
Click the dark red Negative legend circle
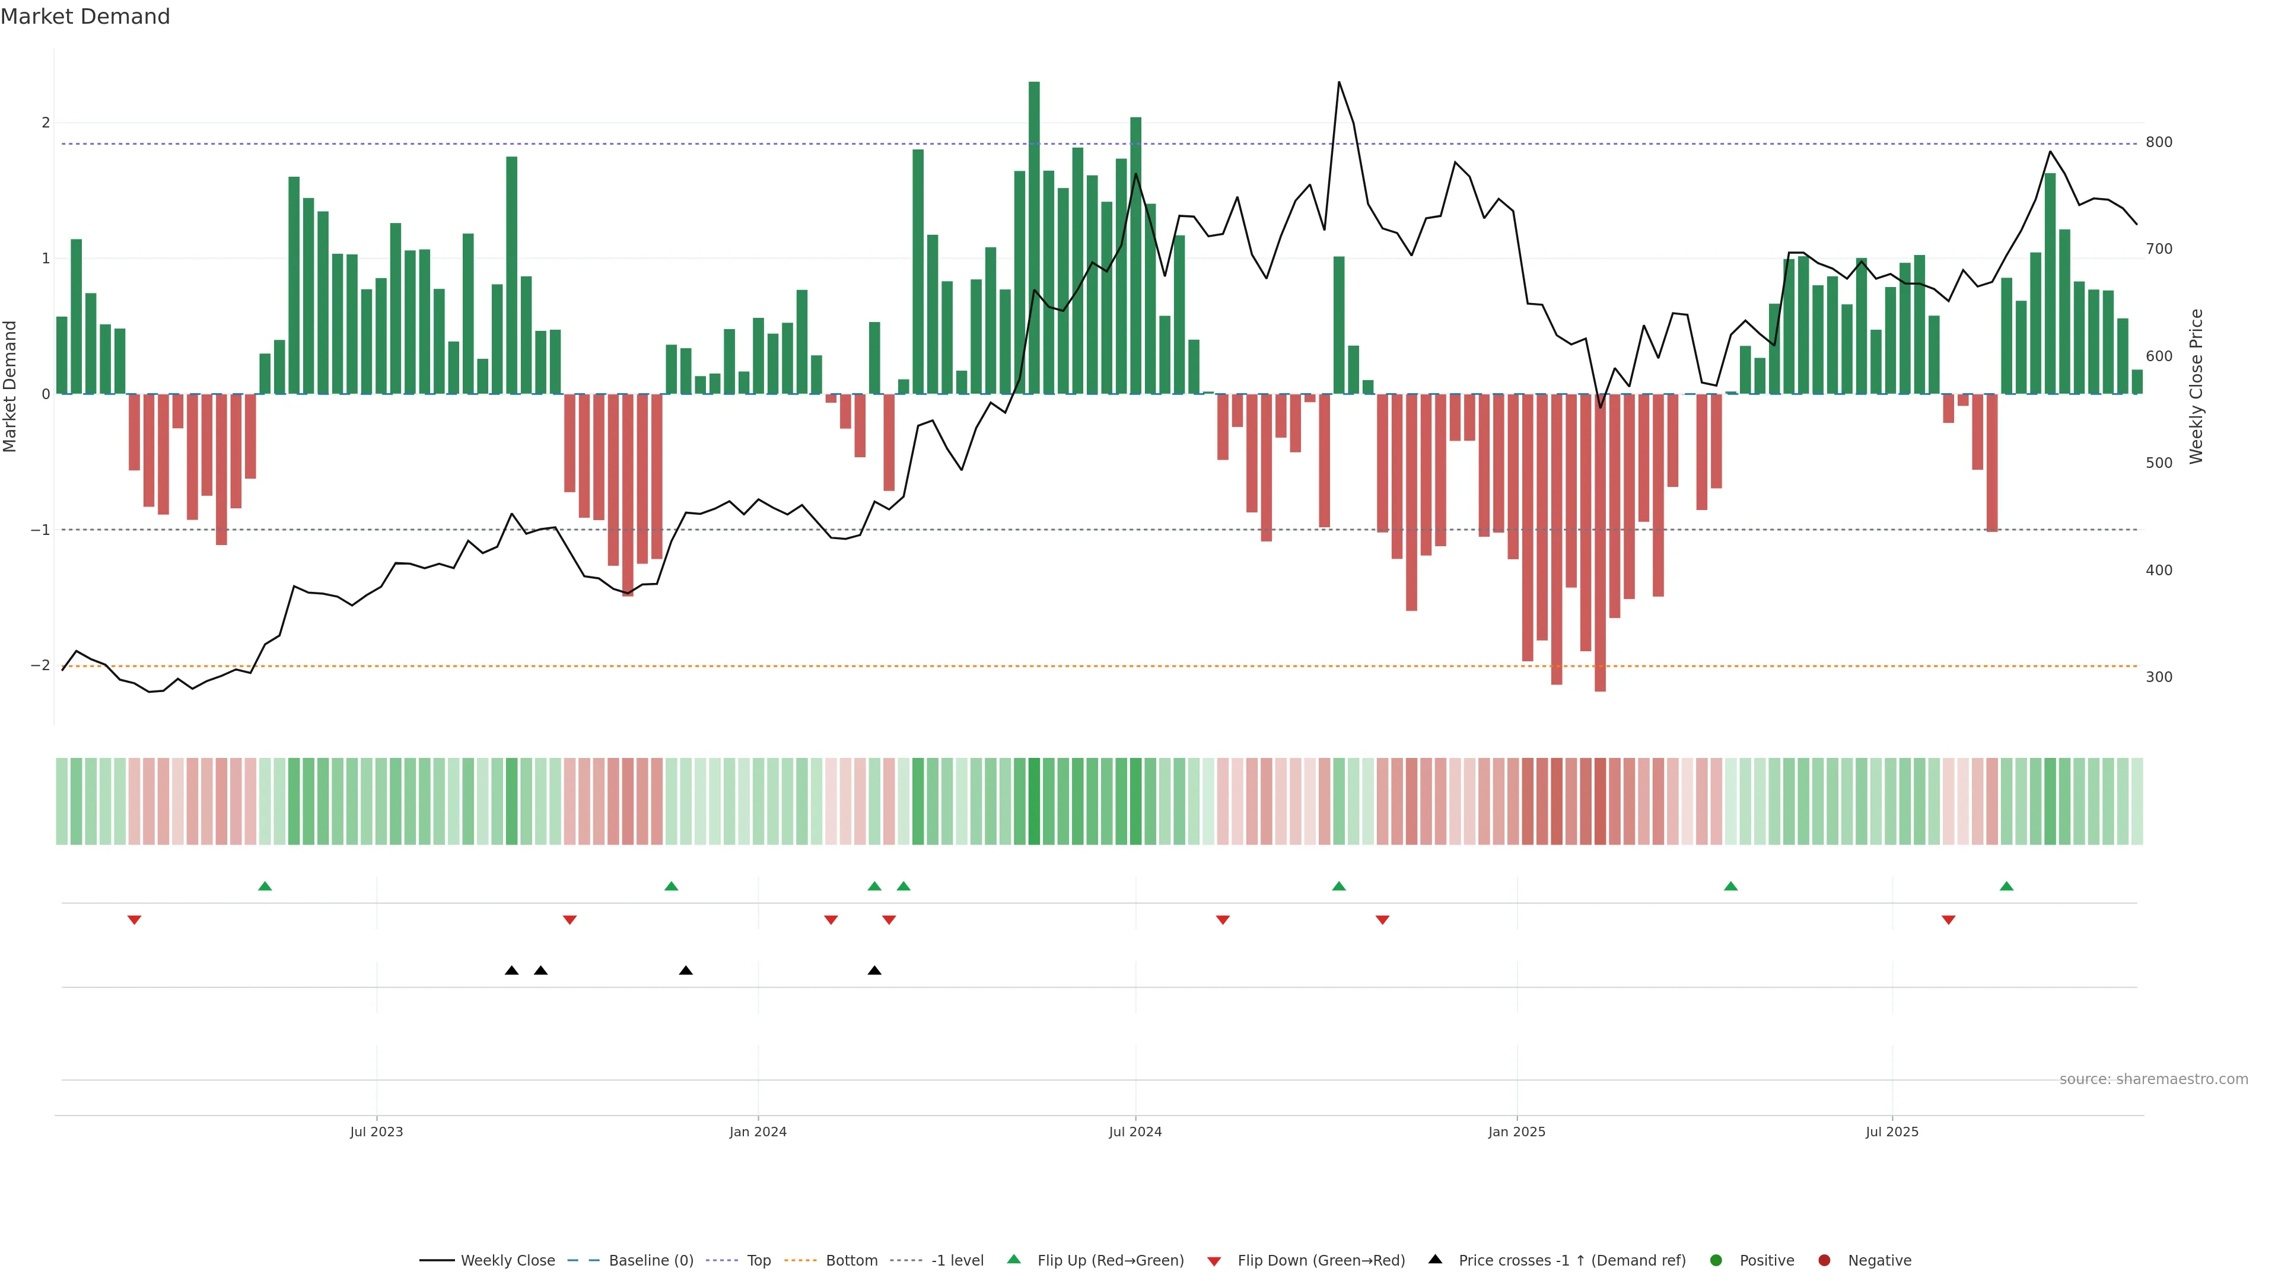click(x=1824, y=1260)
